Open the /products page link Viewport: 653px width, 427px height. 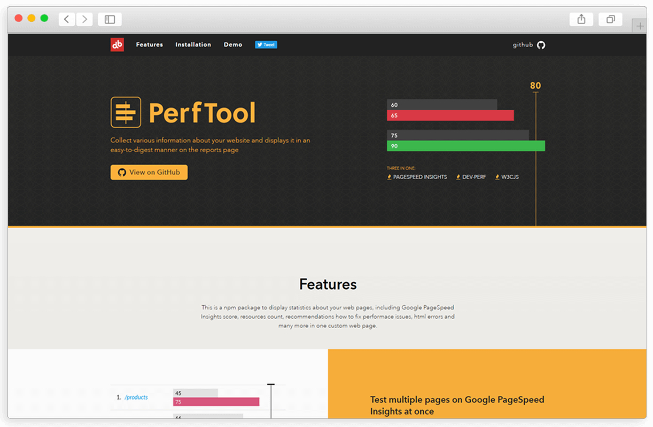(x=136, y=397)
